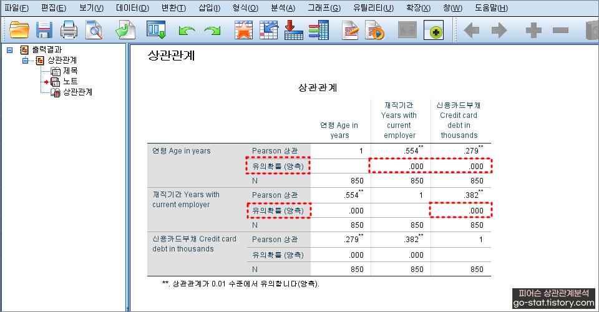Open the 보기(V) menu

click(91, 8)
